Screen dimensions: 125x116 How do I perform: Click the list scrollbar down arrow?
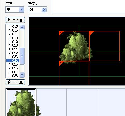click(22, 75)
